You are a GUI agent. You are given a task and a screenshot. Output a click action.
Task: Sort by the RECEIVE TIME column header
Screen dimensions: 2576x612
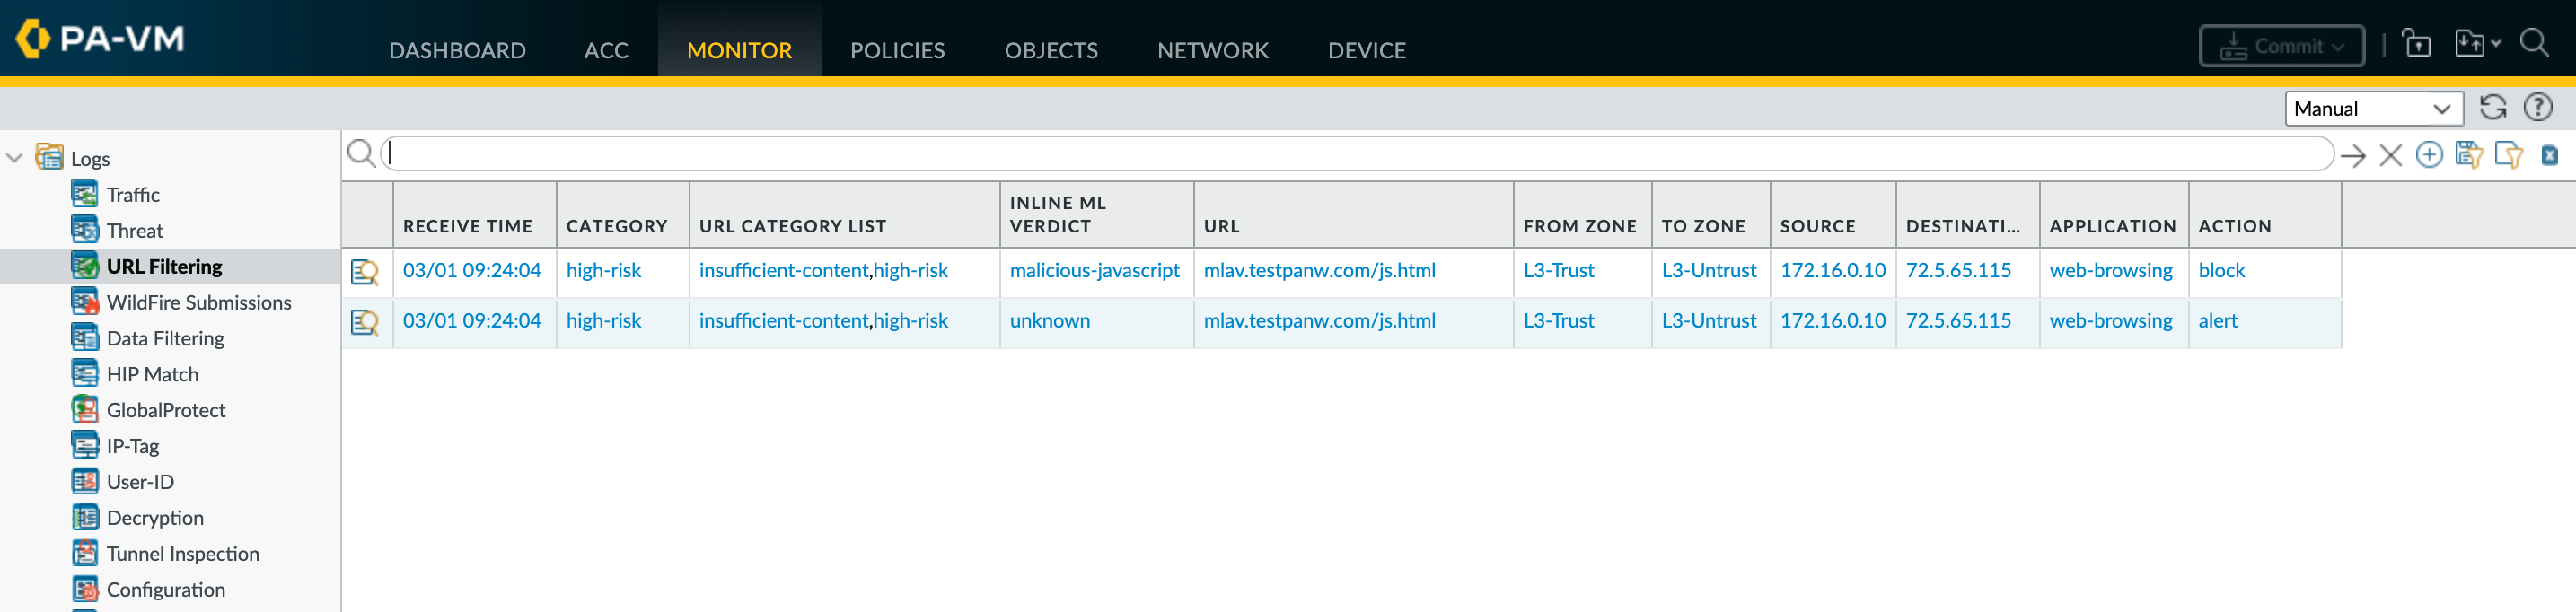(467, 226)
